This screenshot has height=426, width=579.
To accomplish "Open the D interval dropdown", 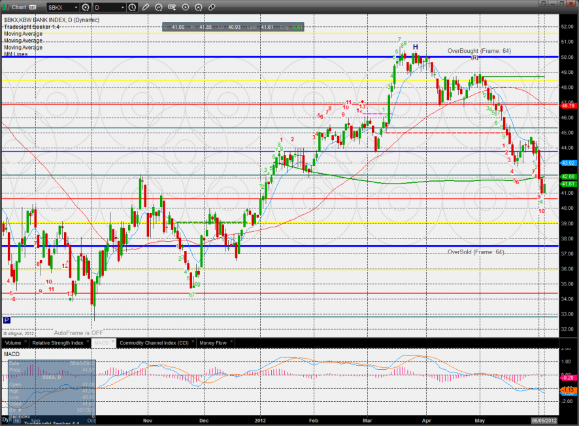I will click(122, 7).
